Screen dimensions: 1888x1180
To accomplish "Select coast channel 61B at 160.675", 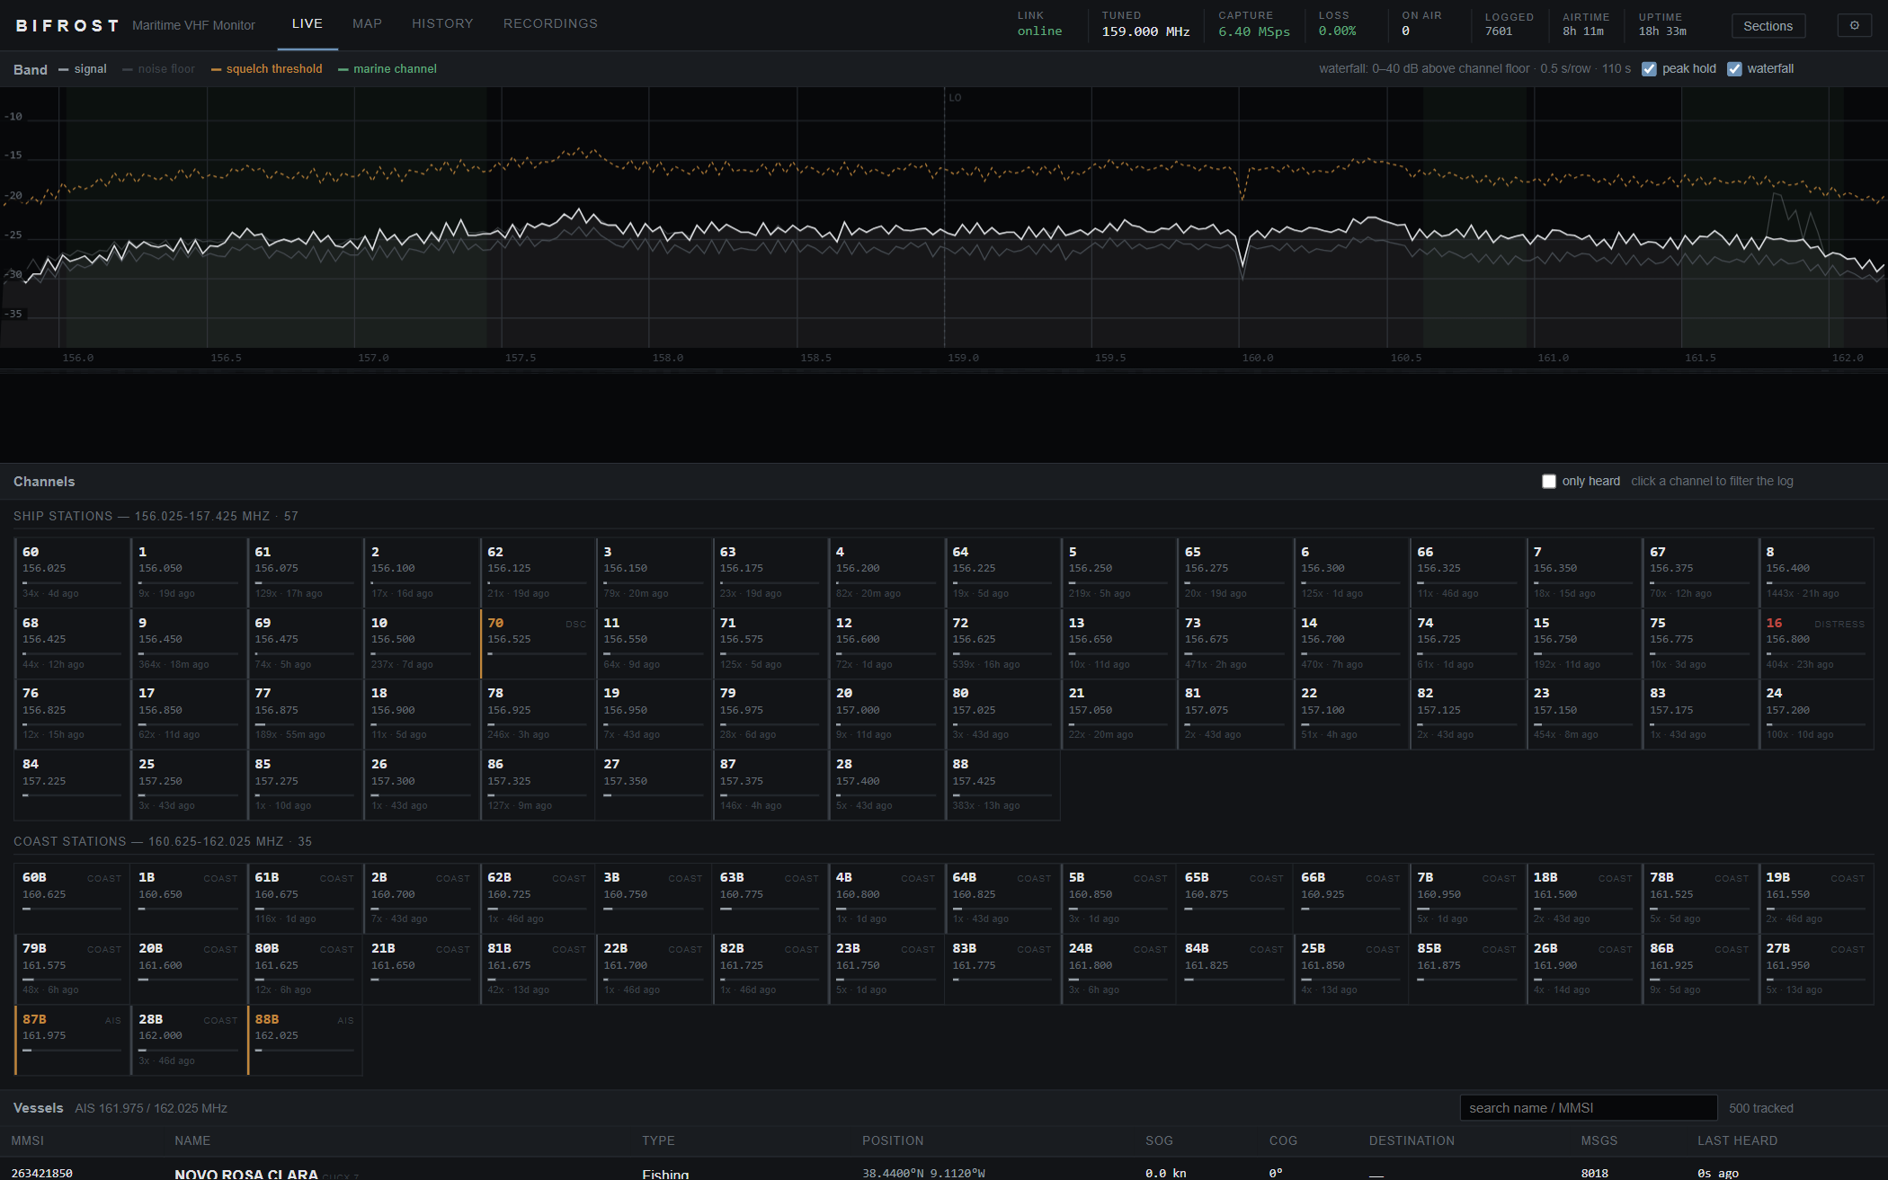I will click(305, 899).
